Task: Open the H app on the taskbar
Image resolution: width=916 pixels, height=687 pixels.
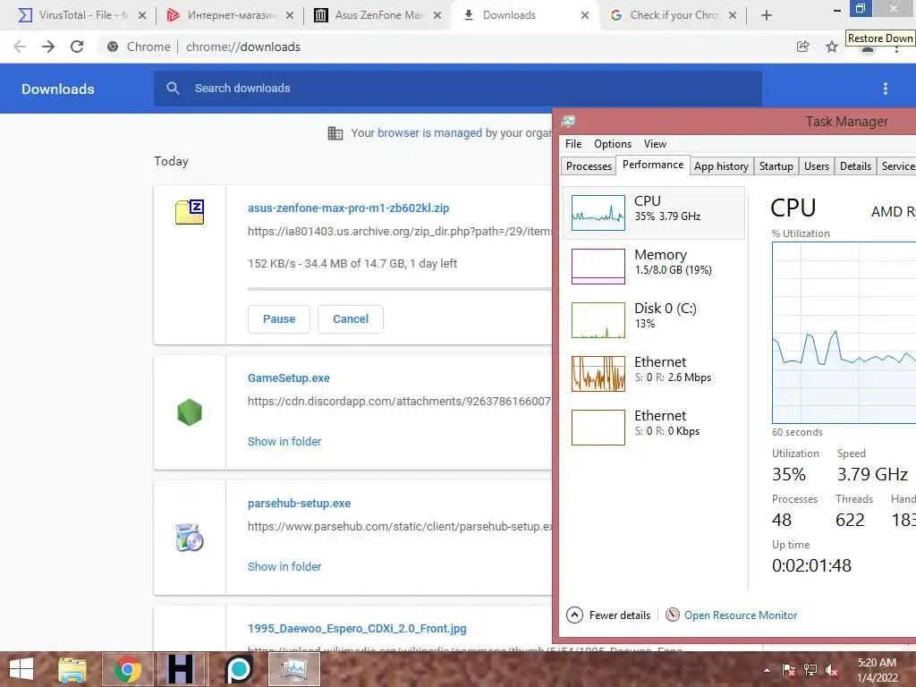Action: 180,669
